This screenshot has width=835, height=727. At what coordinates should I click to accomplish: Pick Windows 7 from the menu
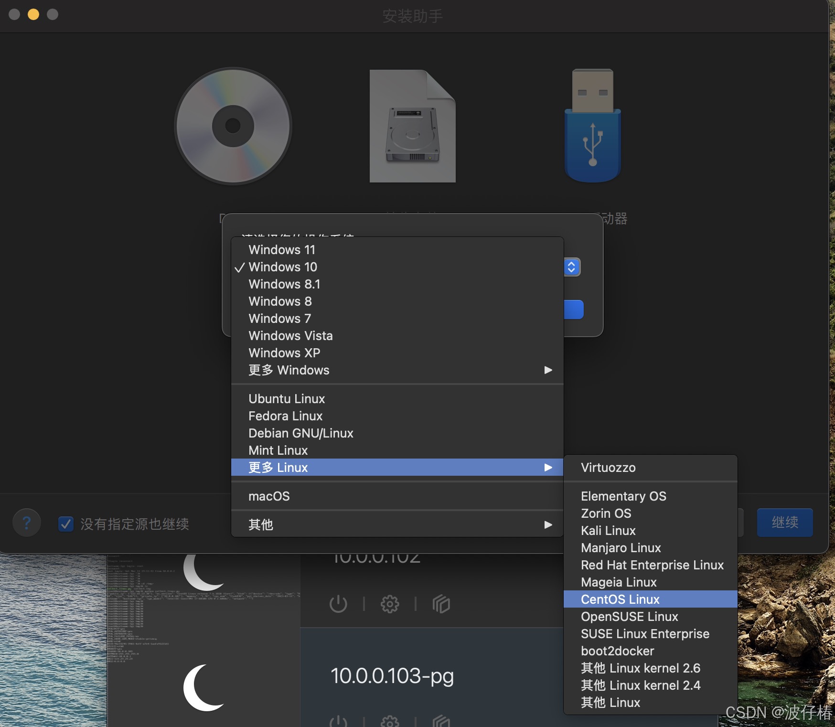(397, 319)
